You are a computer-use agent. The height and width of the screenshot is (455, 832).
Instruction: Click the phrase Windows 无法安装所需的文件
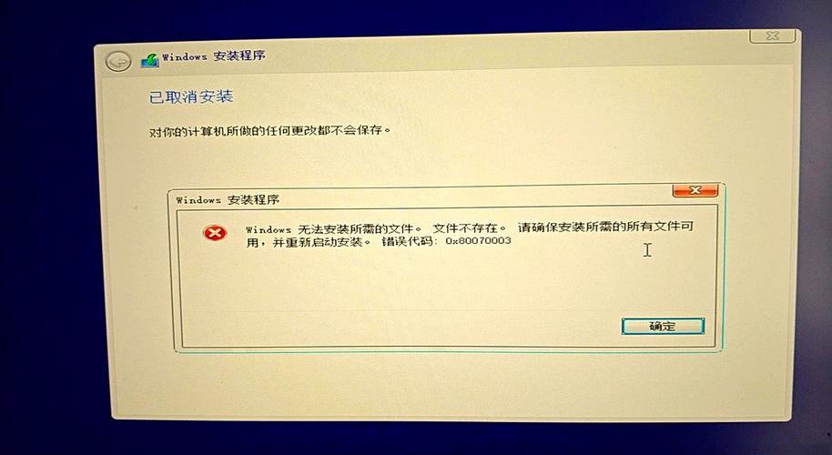coord(330,229)
